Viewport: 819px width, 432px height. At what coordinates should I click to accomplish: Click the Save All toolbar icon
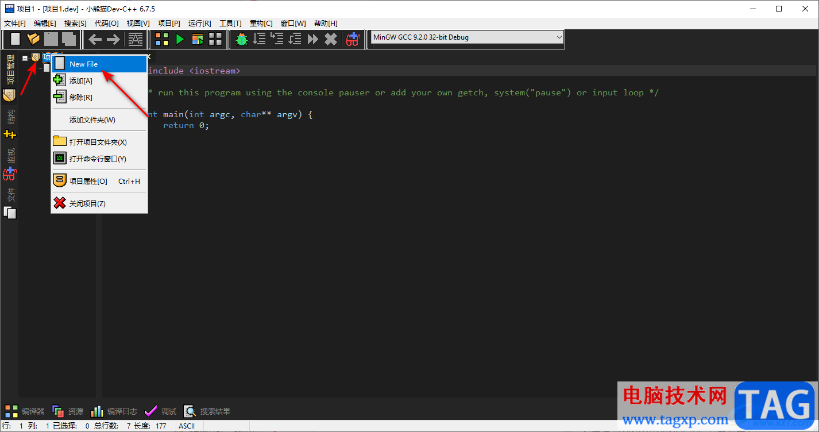[69, 39]
